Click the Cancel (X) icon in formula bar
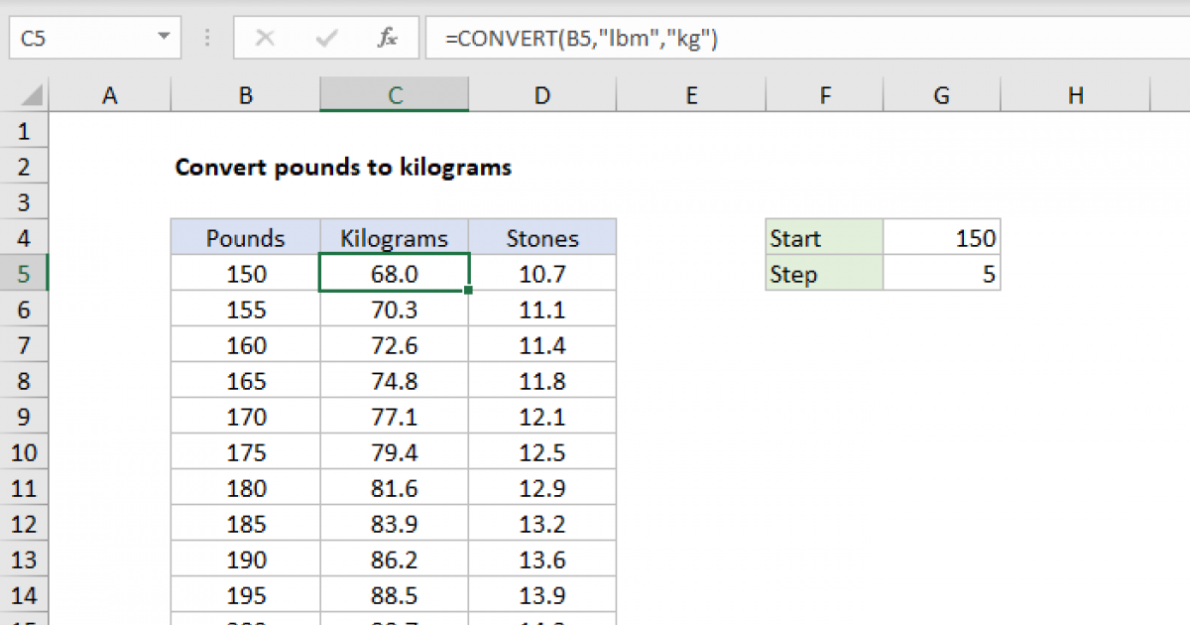Viewport: 1190px width, 625px height. coord(265,38)
